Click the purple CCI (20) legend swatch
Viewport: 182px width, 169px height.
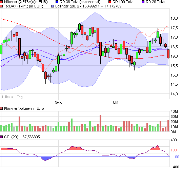click(1, 137)
